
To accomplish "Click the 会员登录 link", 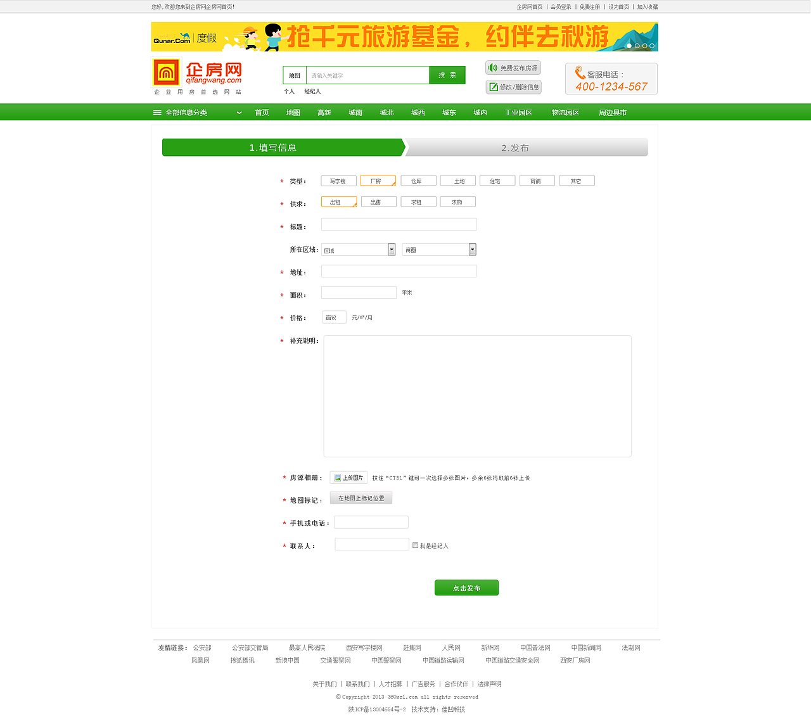I will [x=561, y=7].
